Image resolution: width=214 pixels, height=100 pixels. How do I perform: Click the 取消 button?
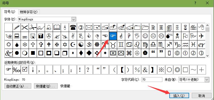click(202, 96)
